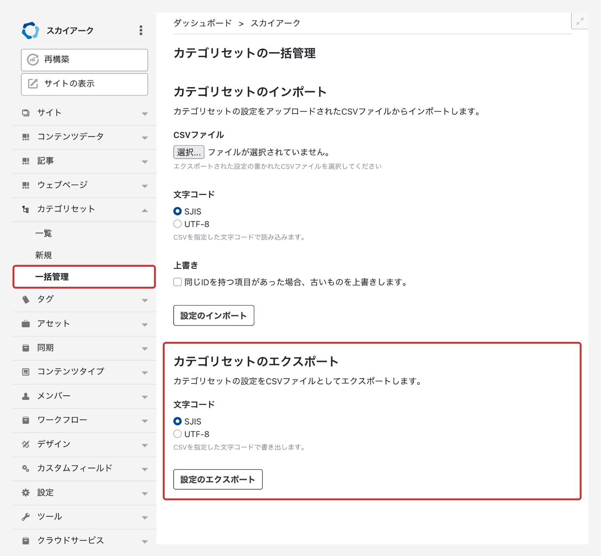This screenshot has height=556, width=601.
Task: Open the 新規 submenu item
Action: (44, 255)
